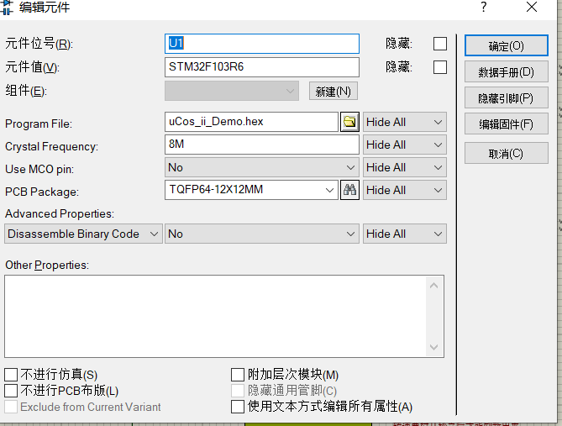Expand the PCB Package dropdown list
Viewport: 562px width, 426px height.
tap(329, 190)
